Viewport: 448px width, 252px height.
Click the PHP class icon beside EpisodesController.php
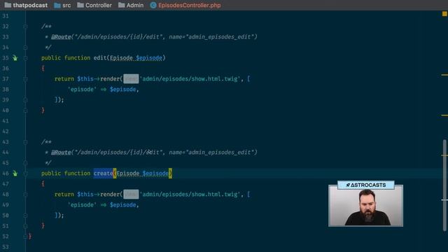pyautogui.click(x=153, y=5)
